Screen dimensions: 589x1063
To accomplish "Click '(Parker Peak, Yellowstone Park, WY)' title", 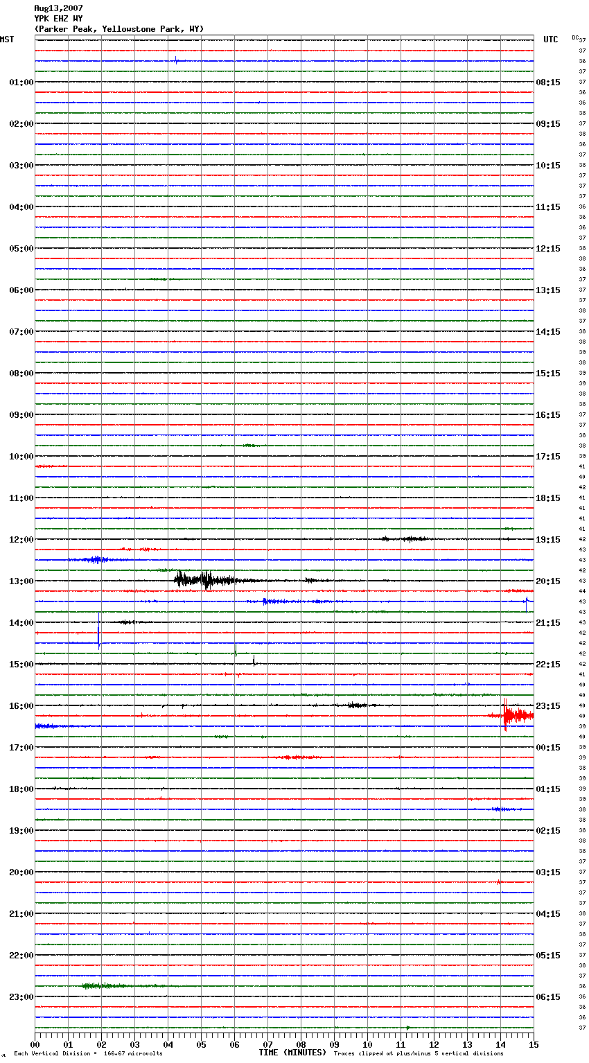I will pos(119,29).
